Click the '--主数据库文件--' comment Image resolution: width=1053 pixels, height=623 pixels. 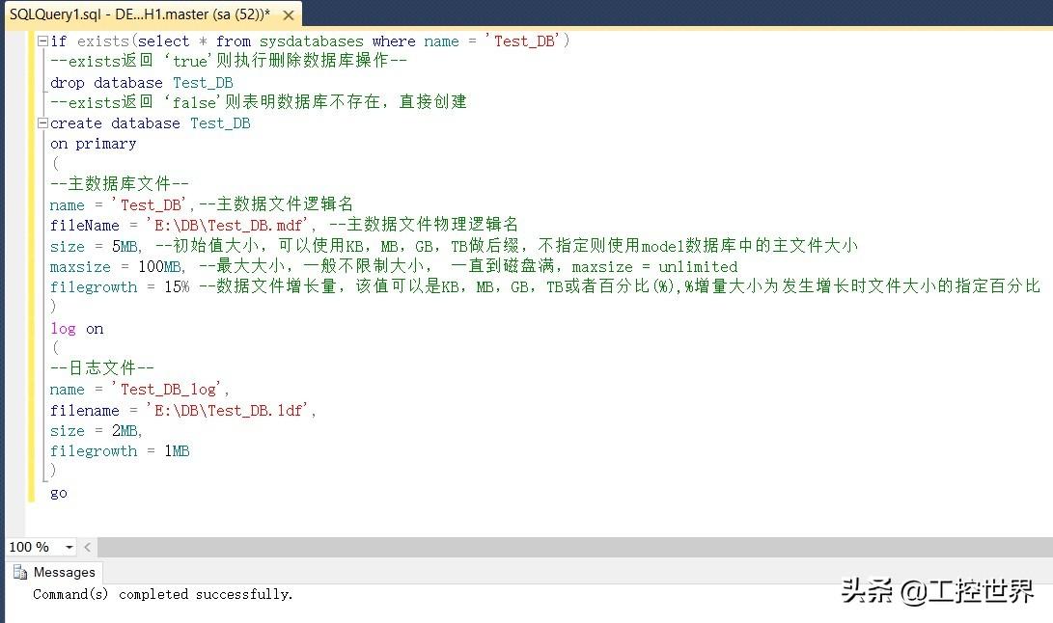coord(119,183)
